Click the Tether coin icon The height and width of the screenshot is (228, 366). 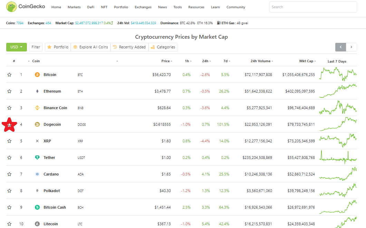pyautogui.click(x=37, y=158)
